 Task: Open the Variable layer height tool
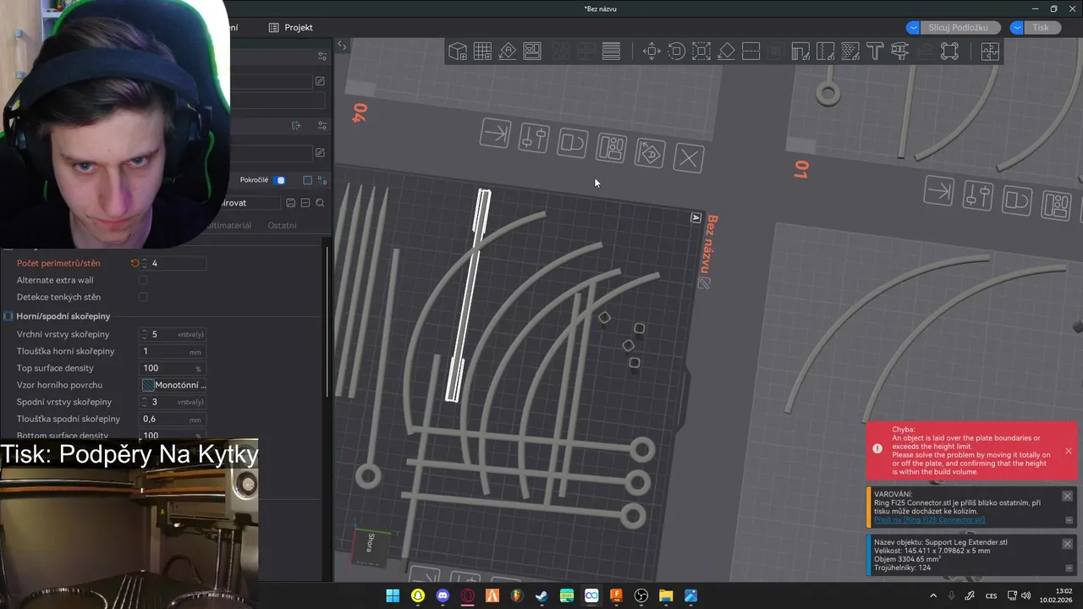coord(611,52)
